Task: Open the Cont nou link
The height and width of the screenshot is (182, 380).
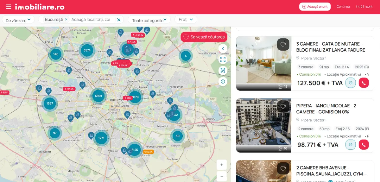Action: (343, 7)
